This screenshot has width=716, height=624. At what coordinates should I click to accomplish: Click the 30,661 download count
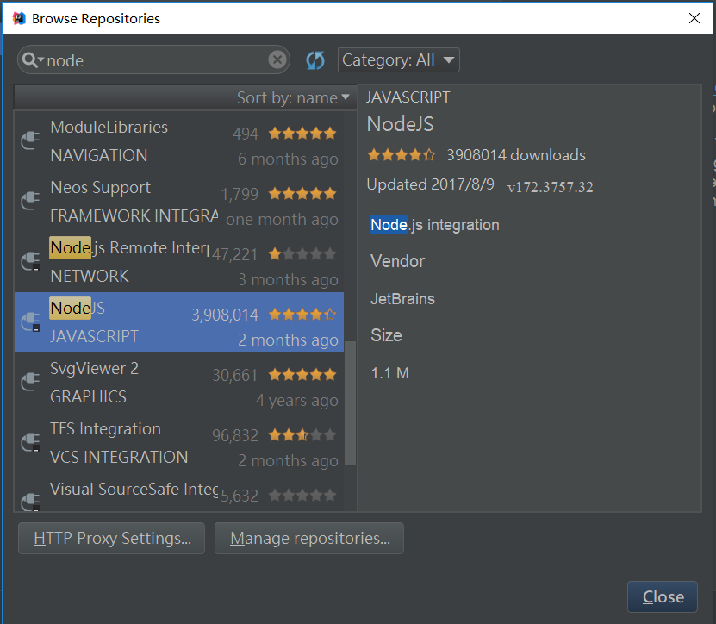[x=234, y=375]
